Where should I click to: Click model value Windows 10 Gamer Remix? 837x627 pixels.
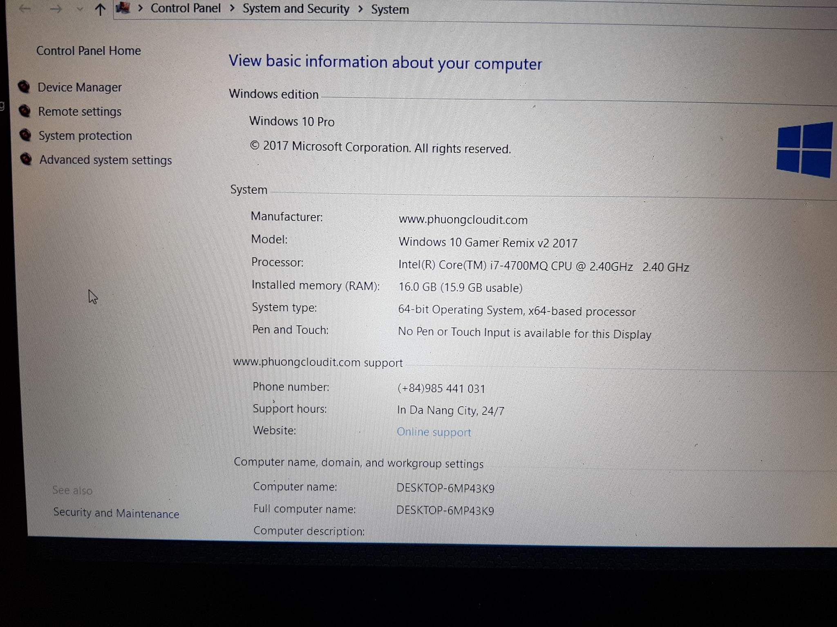[x=488, y=242]
